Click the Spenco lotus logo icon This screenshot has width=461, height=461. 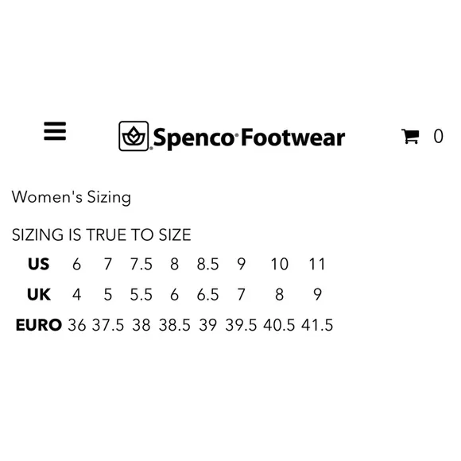(x=134, y=136)
